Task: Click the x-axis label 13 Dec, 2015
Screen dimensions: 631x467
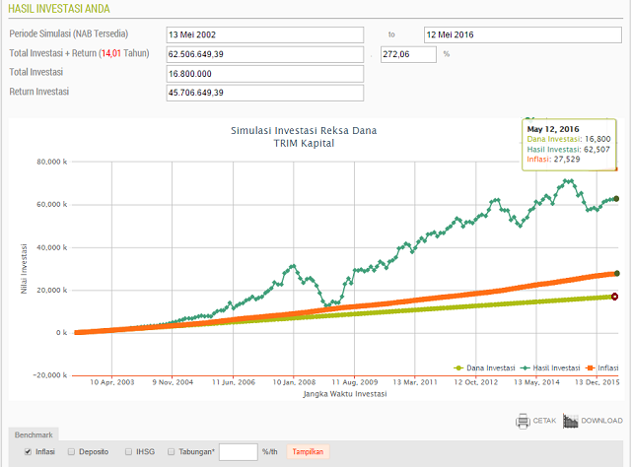Action: pyautogui.click(x=597, y=382)
